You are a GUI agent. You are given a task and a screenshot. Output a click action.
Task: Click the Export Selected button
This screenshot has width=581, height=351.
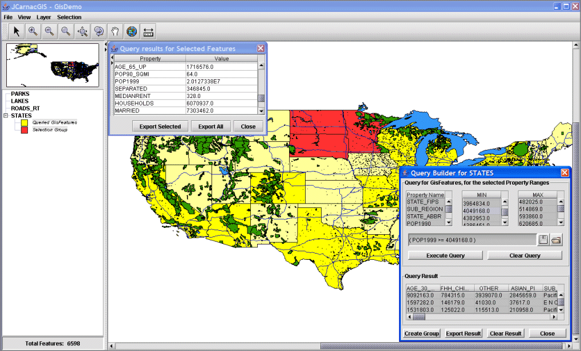click(160, 126)
